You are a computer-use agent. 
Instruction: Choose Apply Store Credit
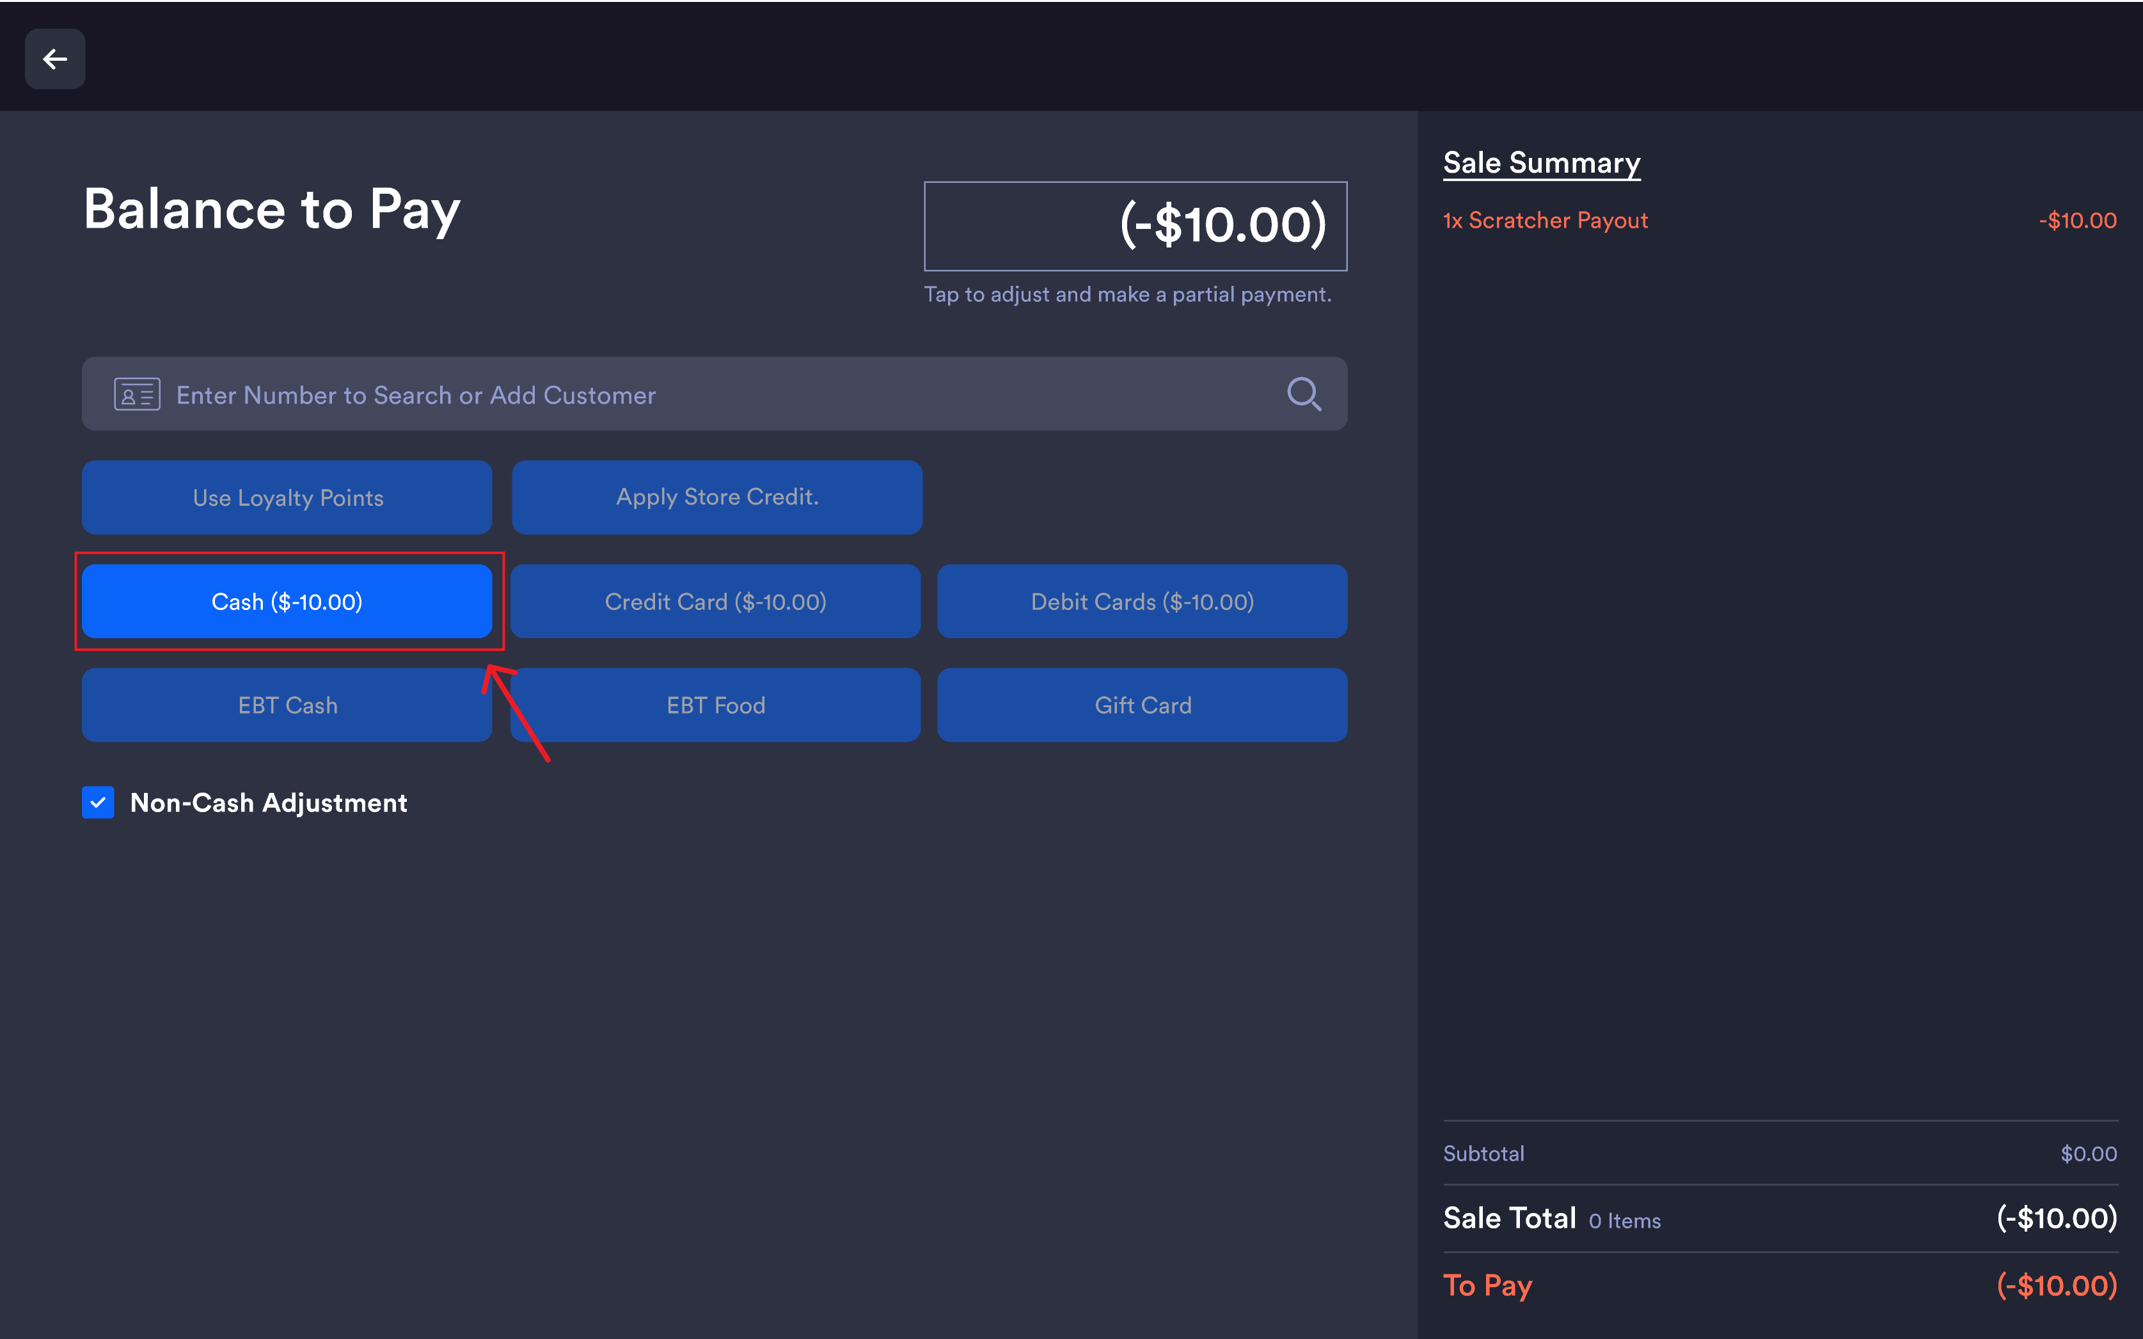click(x=716, y=497)
